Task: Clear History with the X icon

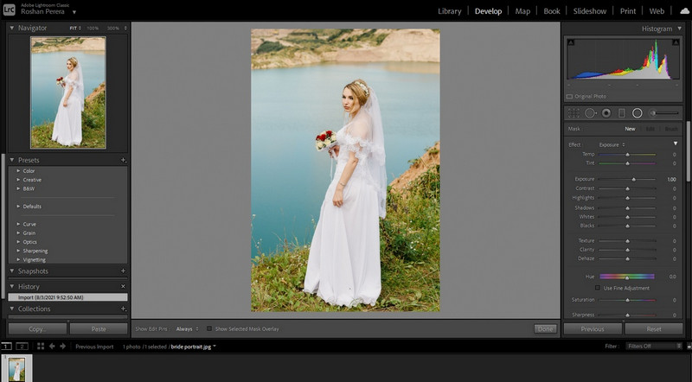Action: 124,286
